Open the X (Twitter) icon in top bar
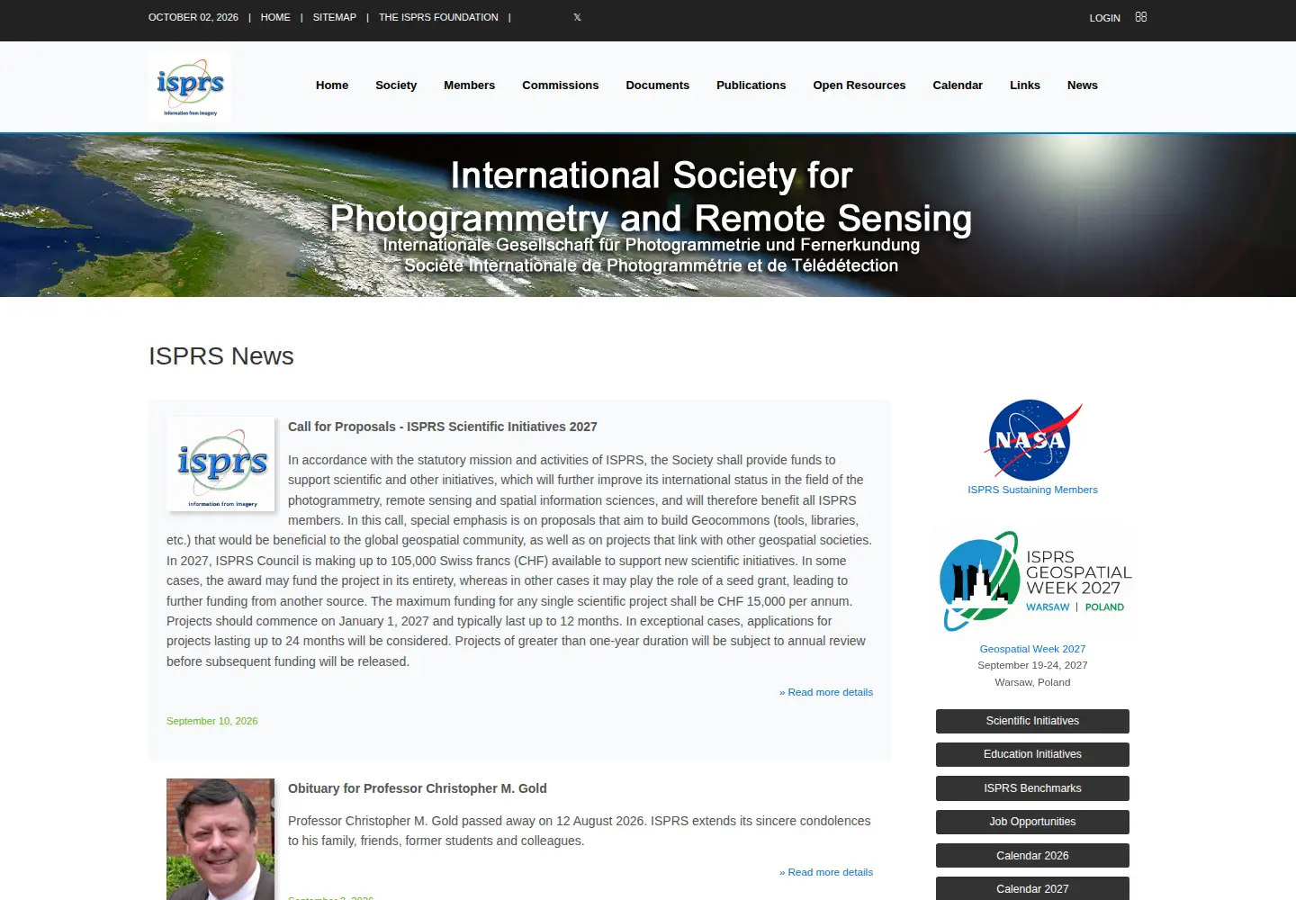 [x=577, y=17]
